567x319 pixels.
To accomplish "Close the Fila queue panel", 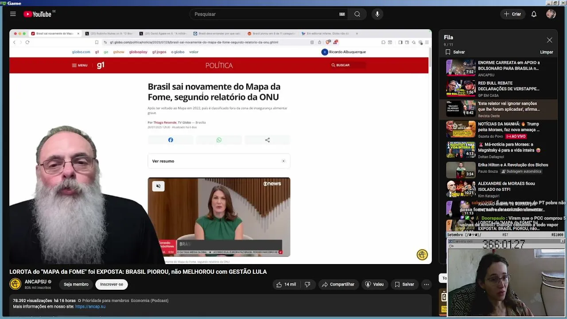I will (x=549, y=40).
